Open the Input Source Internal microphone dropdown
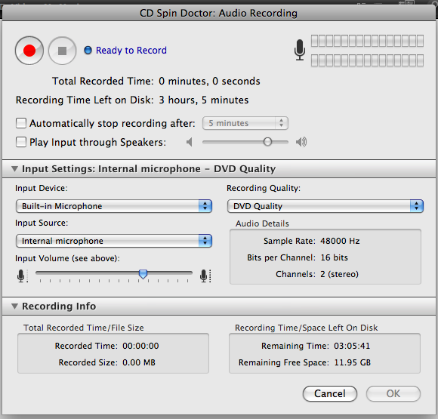Screen dimensions: 438x419 click(x=114, y=241)
